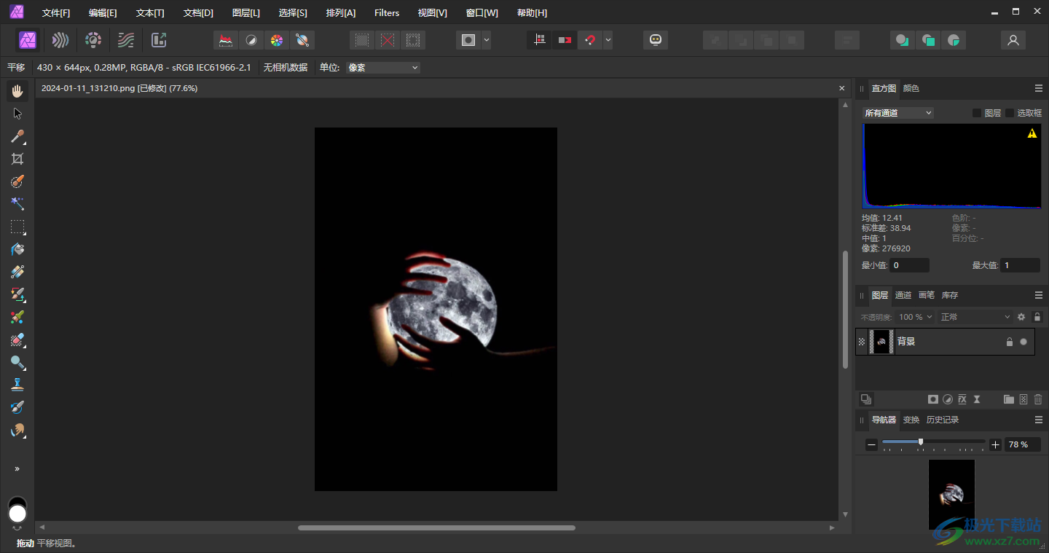Delete layer using the trash icon
1049x553 pixels.
pyautogui.click(x=1038, y=399)
